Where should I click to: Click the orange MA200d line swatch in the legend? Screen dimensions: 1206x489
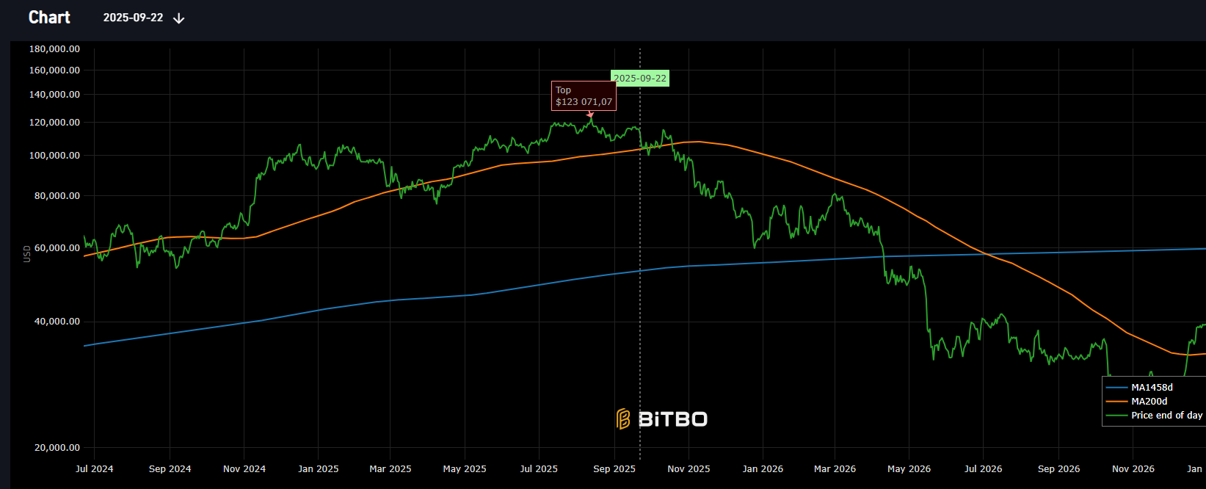(x=1116, y=402)
